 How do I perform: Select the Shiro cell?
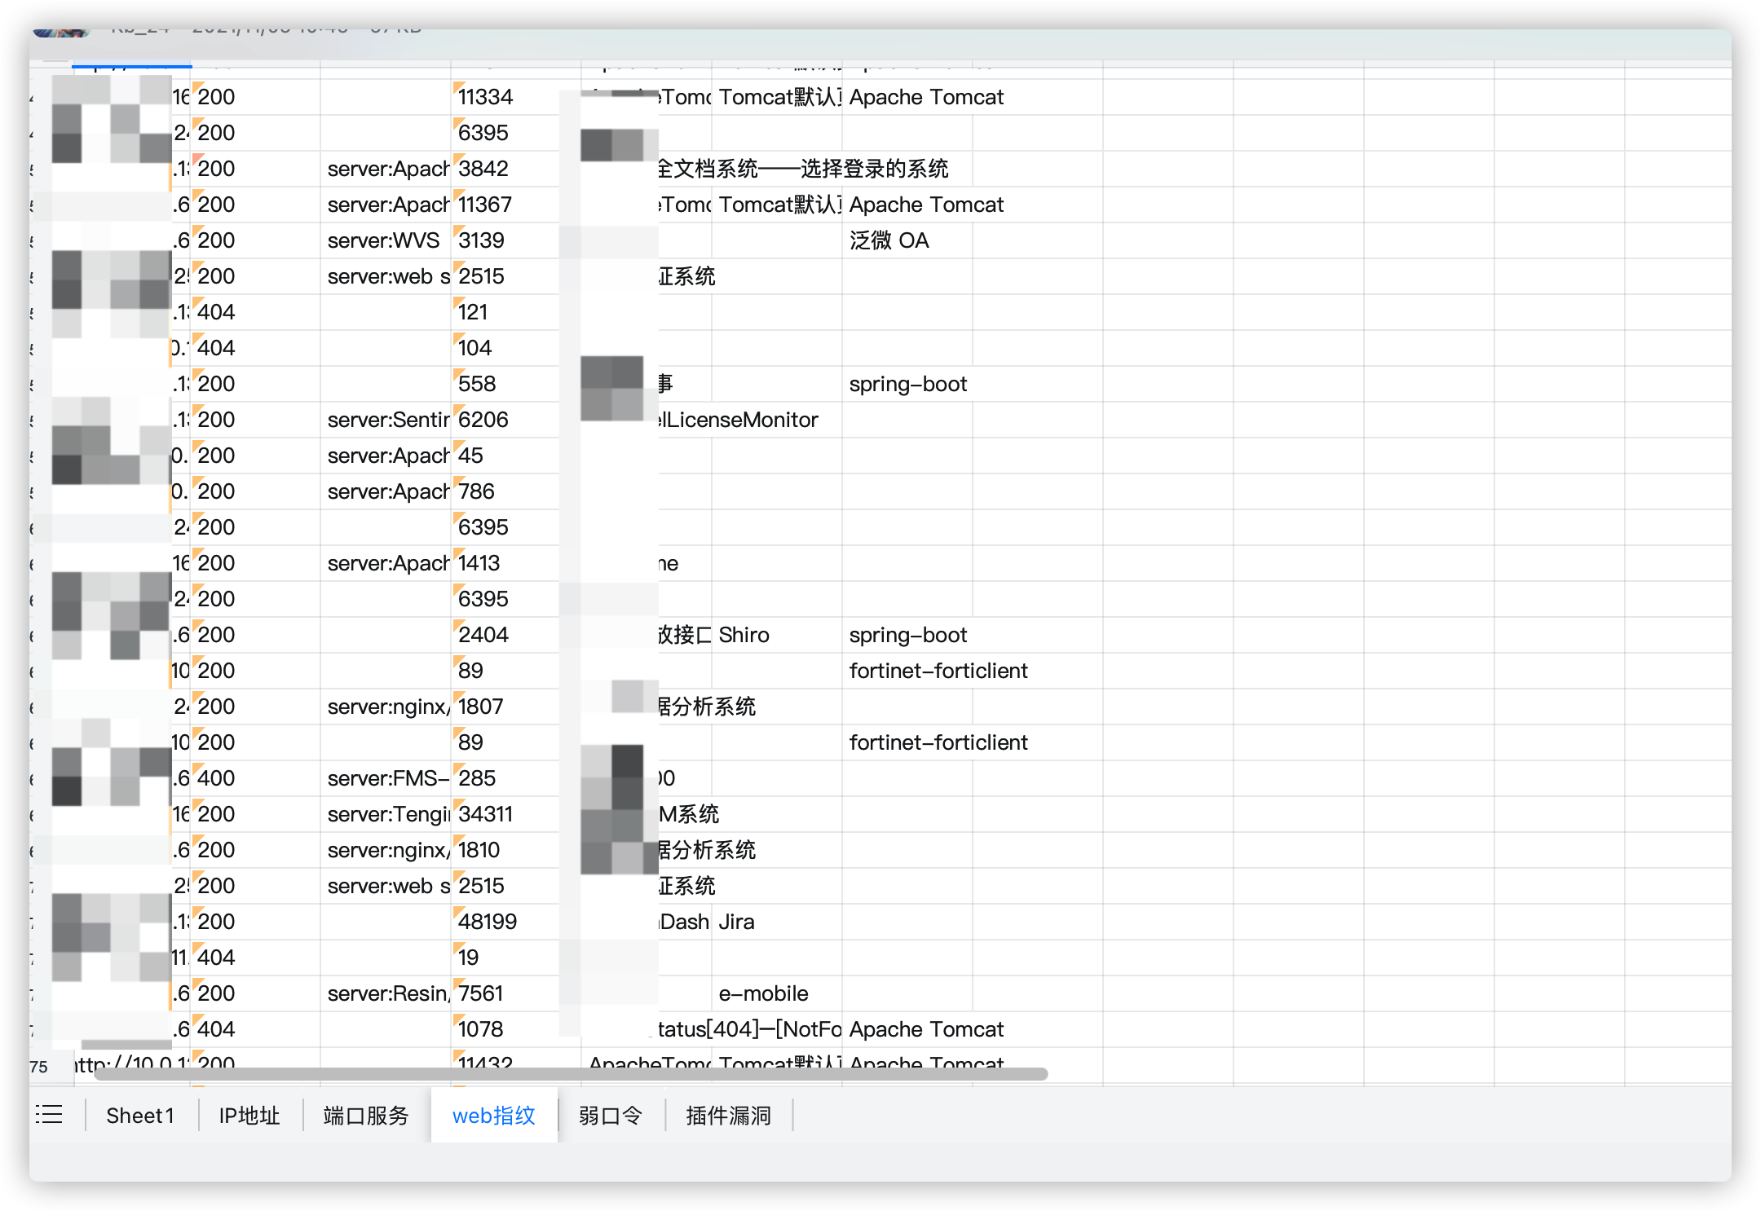[x=744, y=635]
